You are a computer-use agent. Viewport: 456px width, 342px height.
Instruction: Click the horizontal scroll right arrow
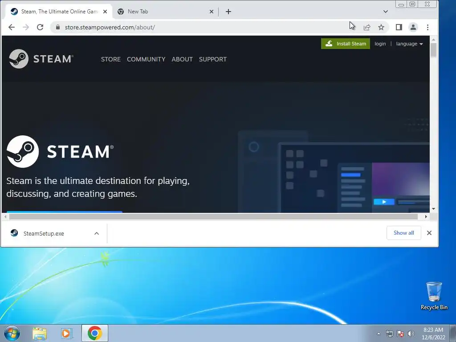(x=426, y=217)
